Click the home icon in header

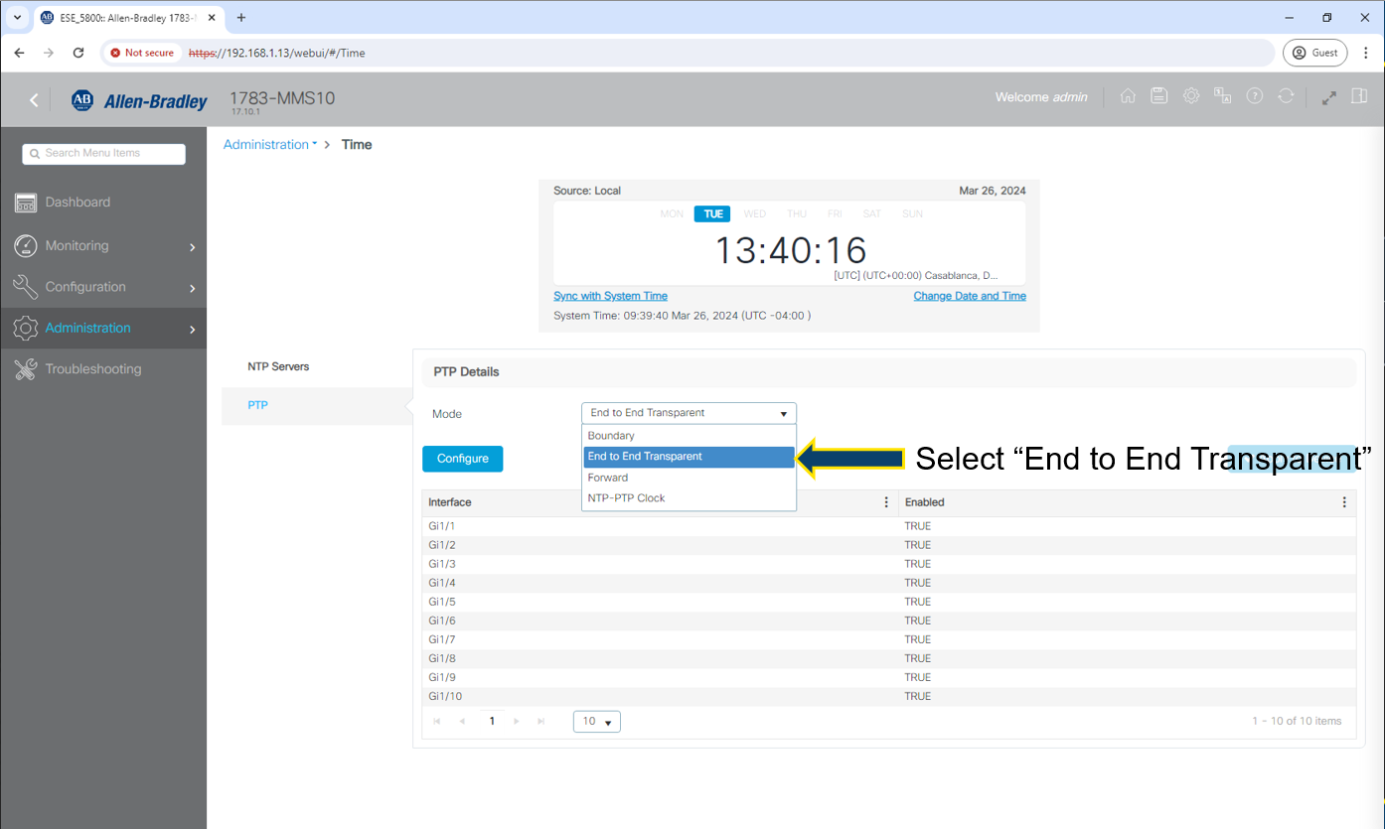(1128, 96)
